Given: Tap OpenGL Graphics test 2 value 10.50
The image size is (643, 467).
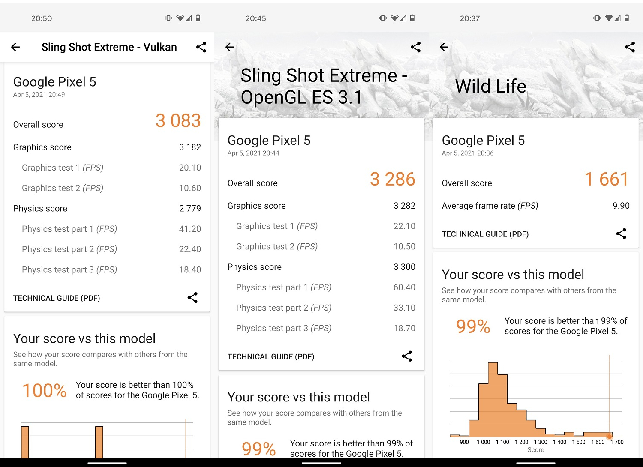Looking at the screenshot, I should coord(404,246).
